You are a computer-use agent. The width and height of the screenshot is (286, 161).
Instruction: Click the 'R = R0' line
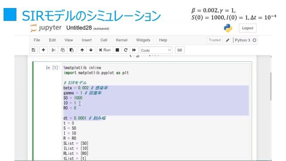[70, 138]
